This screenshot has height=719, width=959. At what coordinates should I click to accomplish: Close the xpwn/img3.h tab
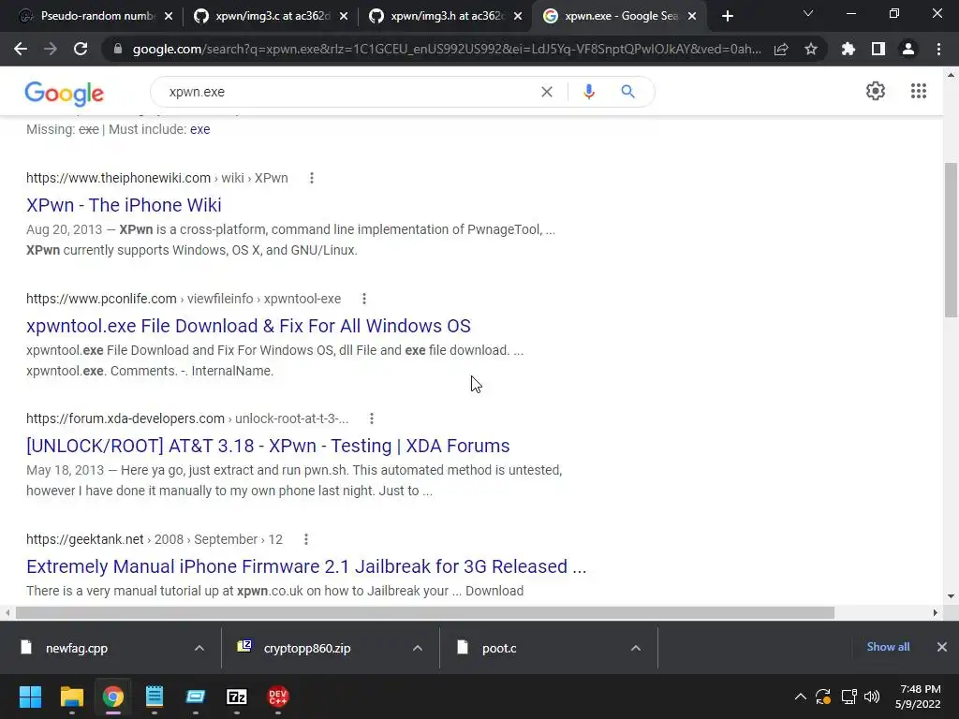[518, 16]
